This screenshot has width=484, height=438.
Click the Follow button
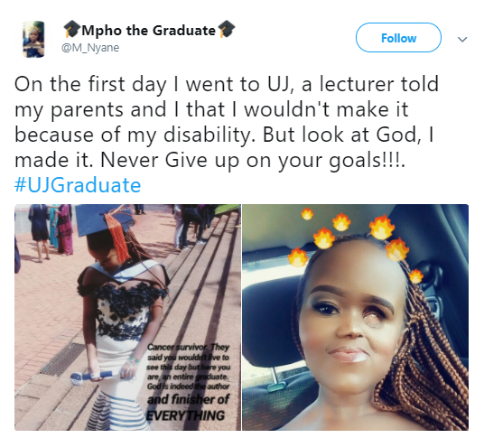[x=398, y=38]
